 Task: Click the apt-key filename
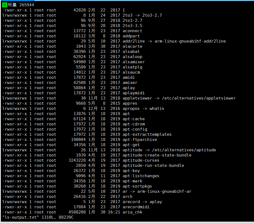click(131, 171)
